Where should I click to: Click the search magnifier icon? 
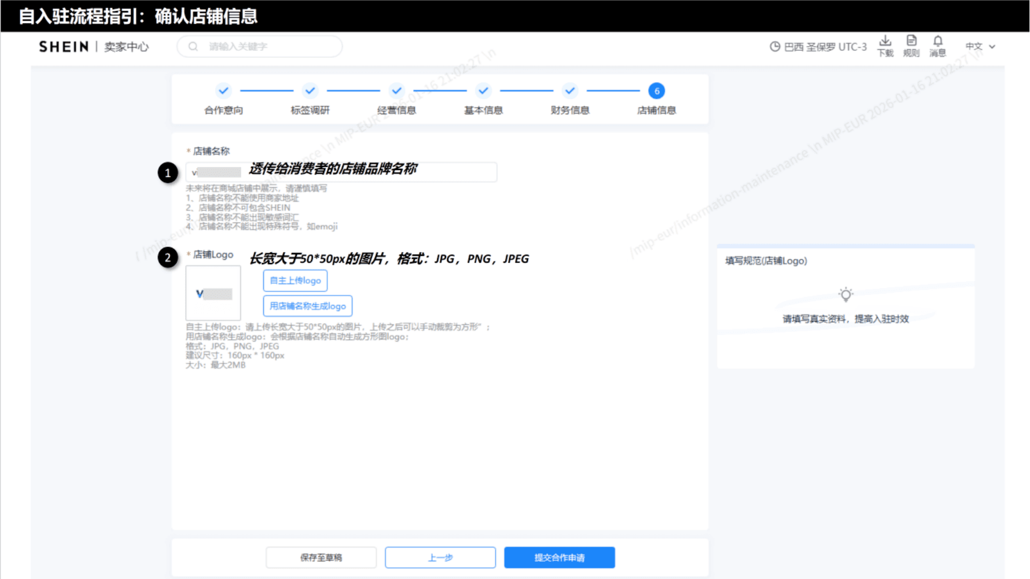click(x=193, y=47)
